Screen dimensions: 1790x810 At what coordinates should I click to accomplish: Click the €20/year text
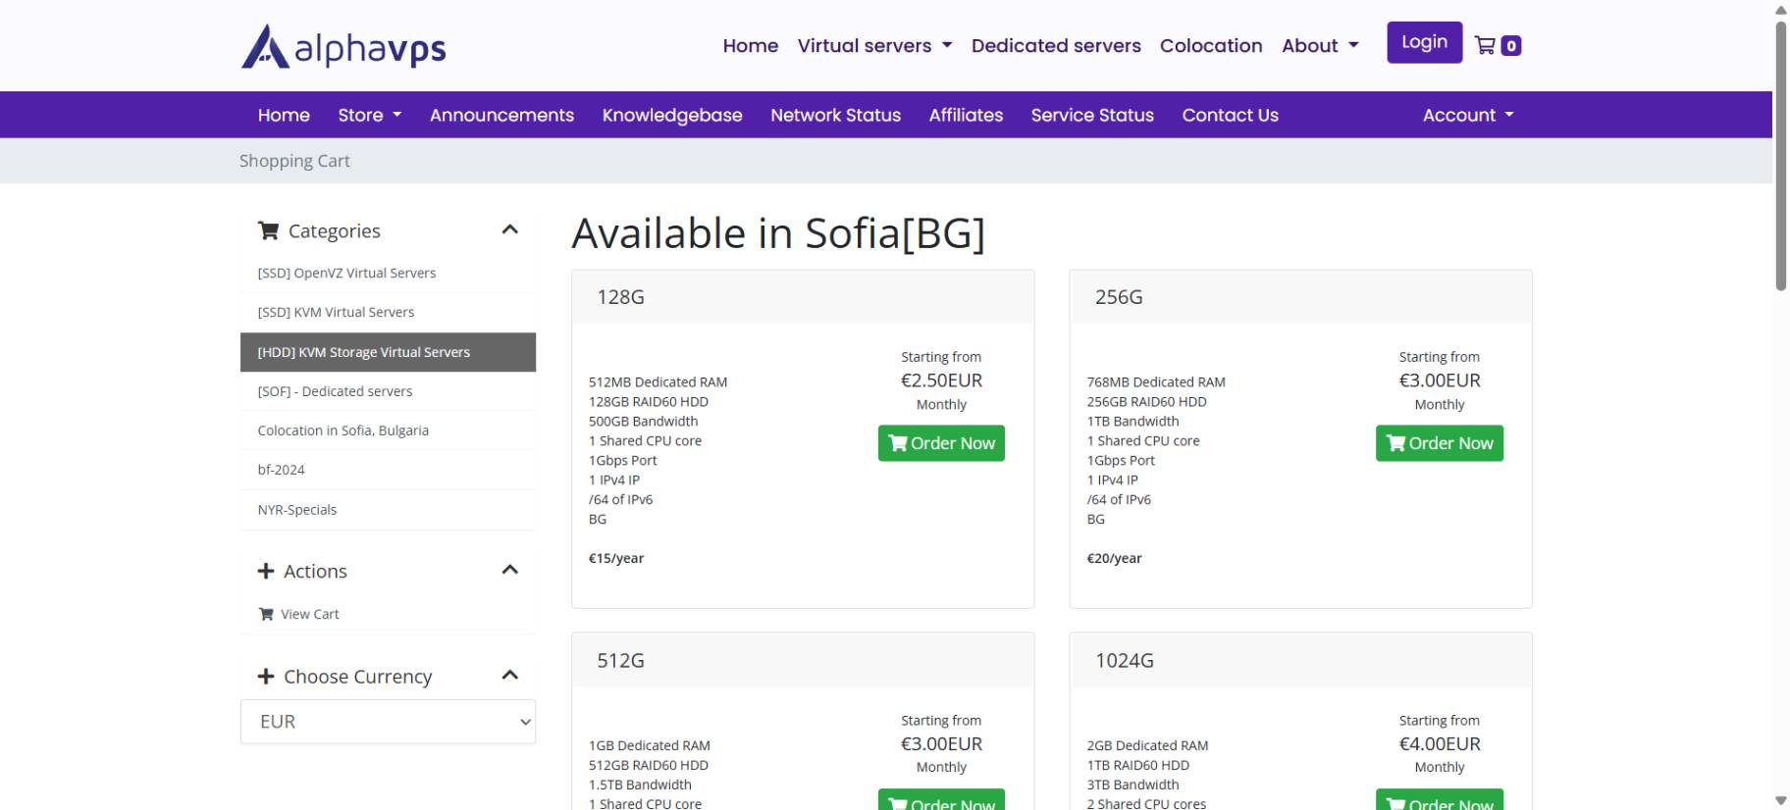1114,558
